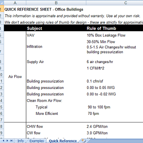Click the insert new worksheet icon
Image resolution: width=143 pixels, height=143 pixels.
[84, 141]
